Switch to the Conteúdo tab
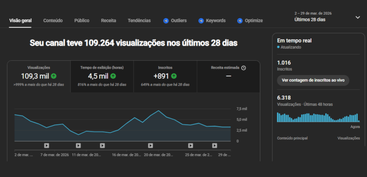 coord(53,21)
